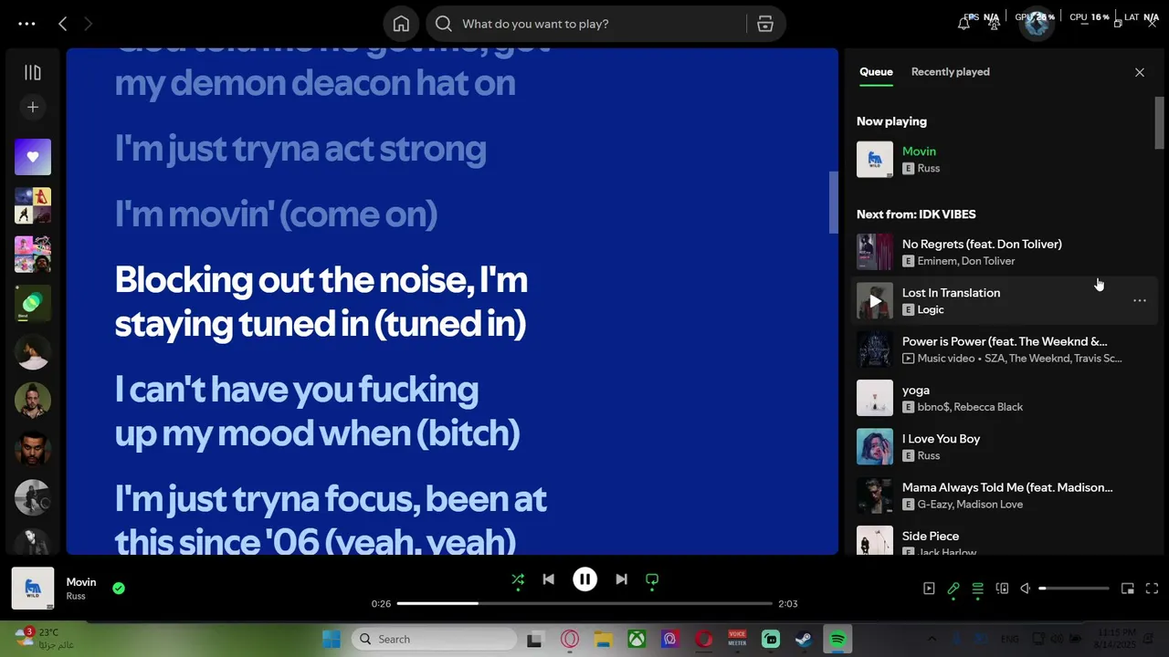Jump to lyric 'Blocking out the noise'
This screenshot has width=1169, height=657.
pyautogui.click(x=321, y=302)
